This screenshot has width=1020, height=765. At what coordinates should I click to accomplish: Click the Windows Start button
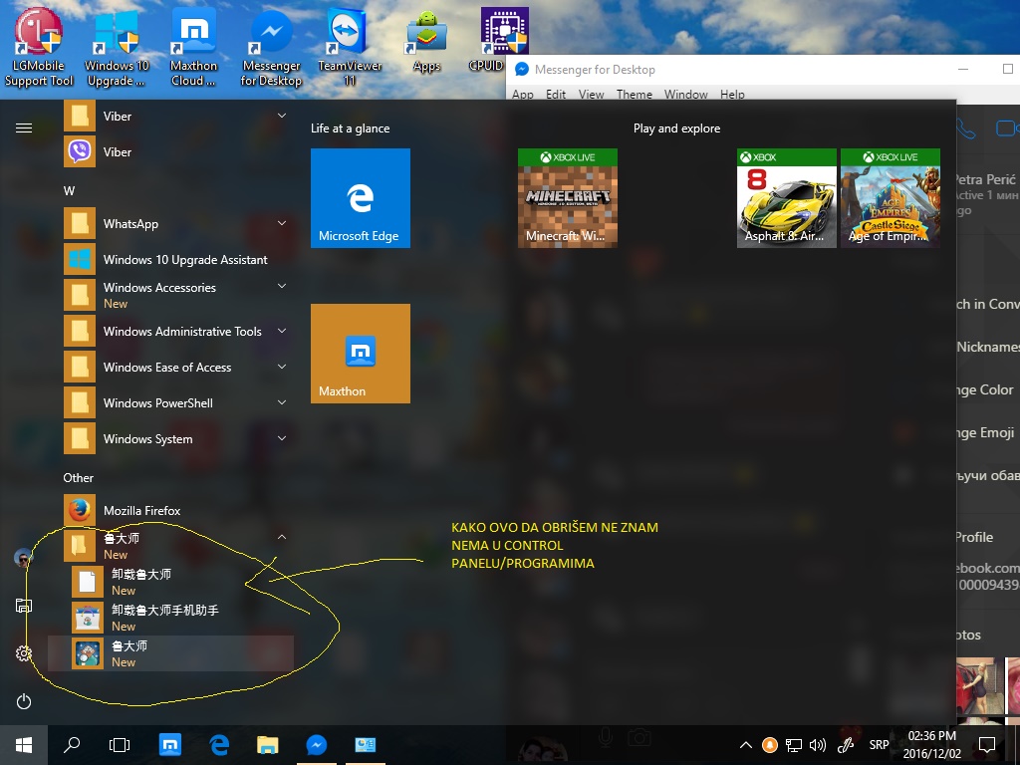(x=24, y=745)
